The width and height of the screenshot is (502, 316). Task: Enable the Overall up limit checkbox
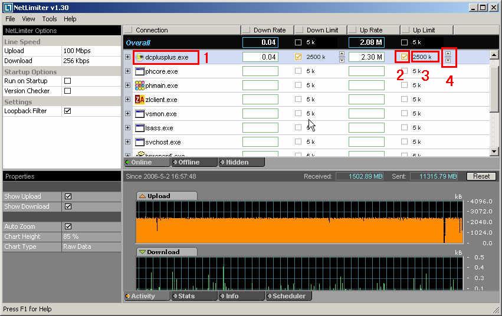click(x=404, y=42)
